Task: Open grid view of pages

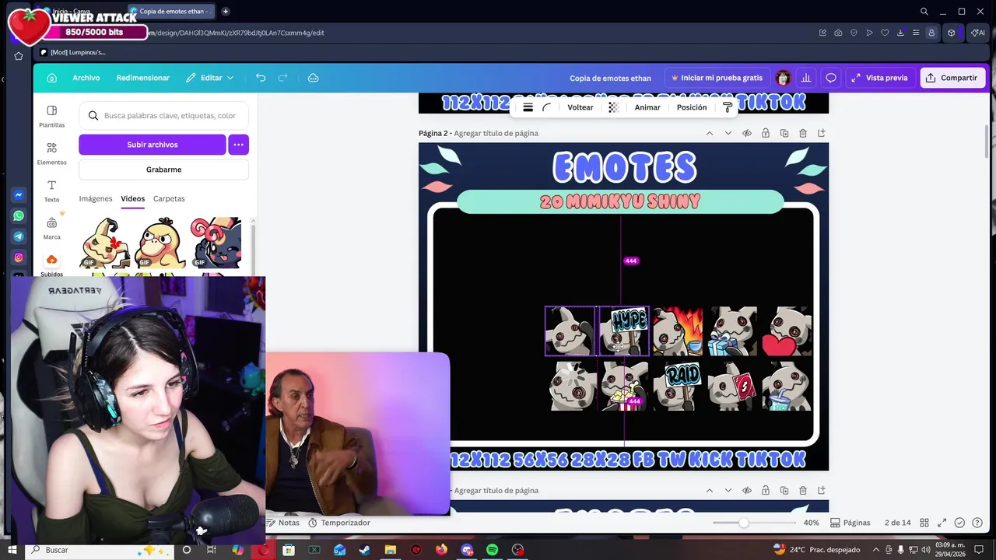Action: [924, 523]
